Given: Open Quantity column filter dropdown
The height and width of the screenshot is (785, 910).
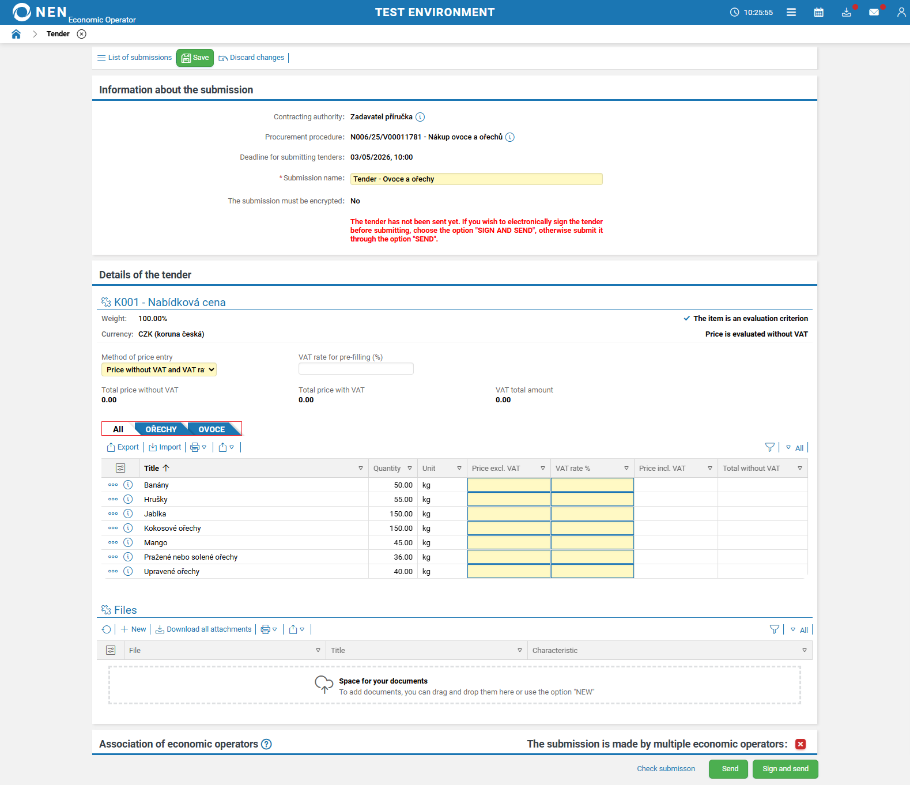Looking at the screenshot, I should pos(410,468).
